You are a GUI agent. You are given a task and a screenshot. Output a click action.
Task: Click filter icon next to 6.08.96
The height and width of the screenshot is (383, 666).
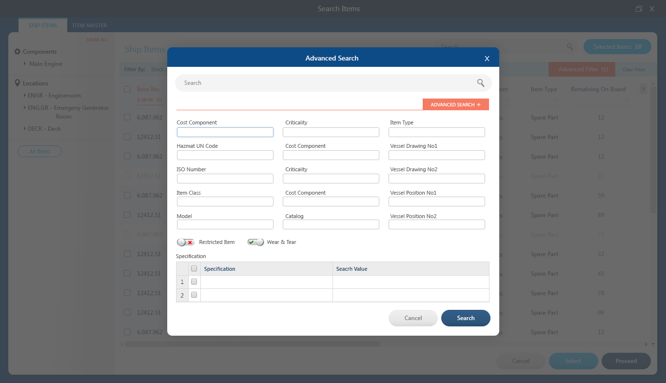159,100
